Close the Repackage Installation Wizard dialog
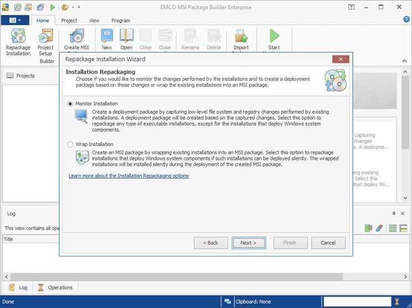The width and height of the screenshot is (412, 308). click(x=341, y=59)
